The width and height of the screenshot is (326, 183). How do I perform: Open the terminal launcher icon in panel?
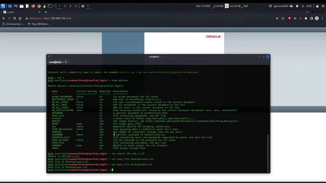tap(50, 6)
